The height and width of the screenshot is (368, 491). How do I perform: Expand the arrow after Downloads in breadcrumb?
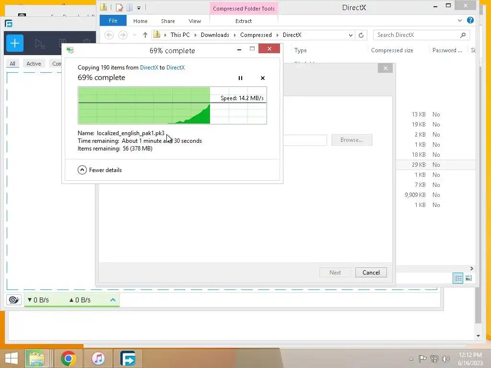[235, 35]
